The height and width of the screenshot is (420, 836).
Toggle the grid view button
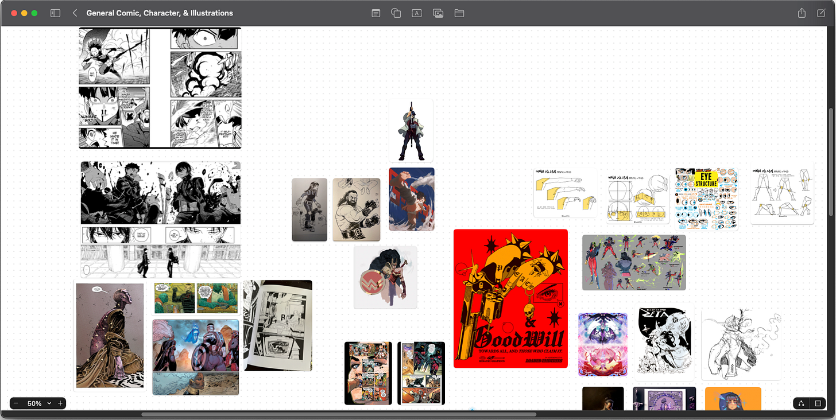[x=818, y=403]
